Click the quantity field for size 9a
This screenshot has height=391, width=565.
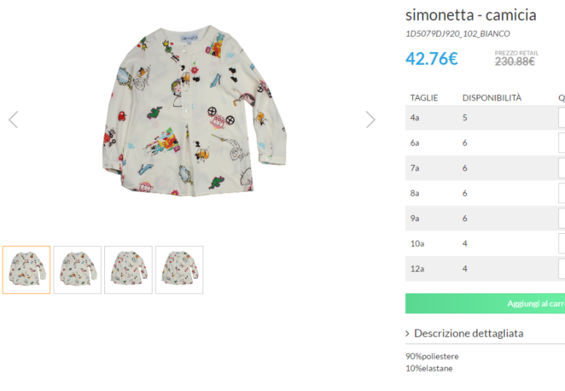click(x=561, y=219)
